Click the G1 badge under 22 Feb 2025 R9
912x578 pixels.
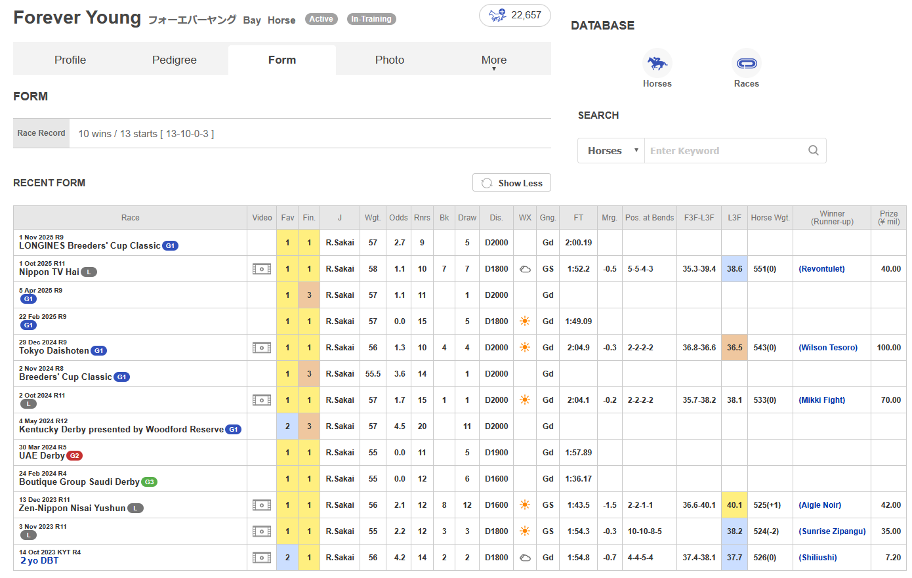coord(28,325)
